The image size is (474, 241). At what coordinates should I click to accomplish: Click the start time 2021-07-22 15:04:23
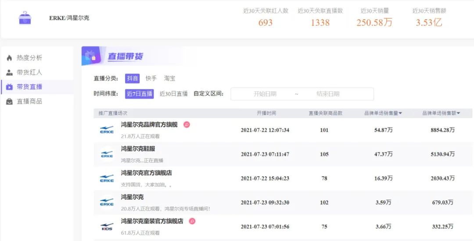click(x=265, y=178)
